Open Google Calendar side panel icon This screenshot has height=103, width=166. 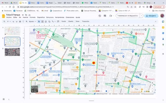[x=163, y=22]
